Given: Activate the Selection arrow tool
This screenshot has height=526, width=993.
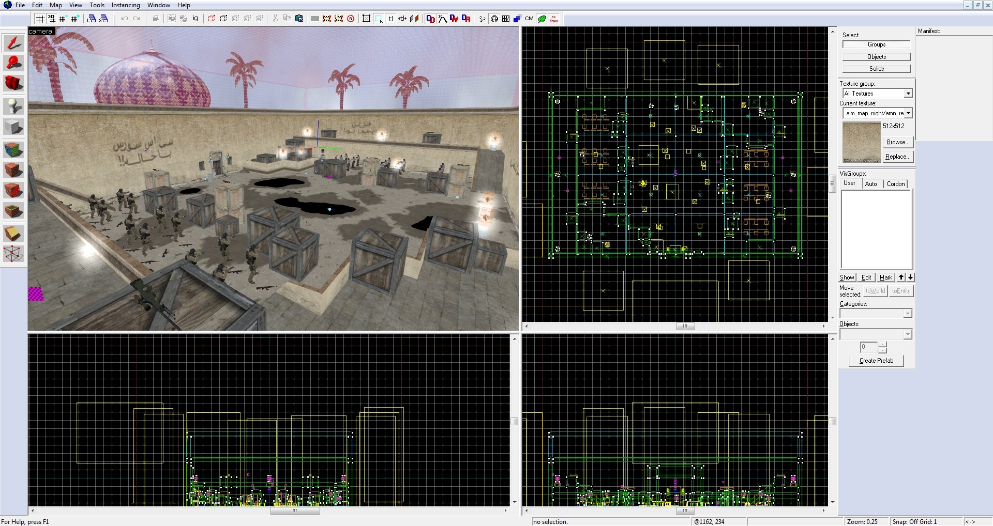Looking at the screenshot, I should [14, 43].
